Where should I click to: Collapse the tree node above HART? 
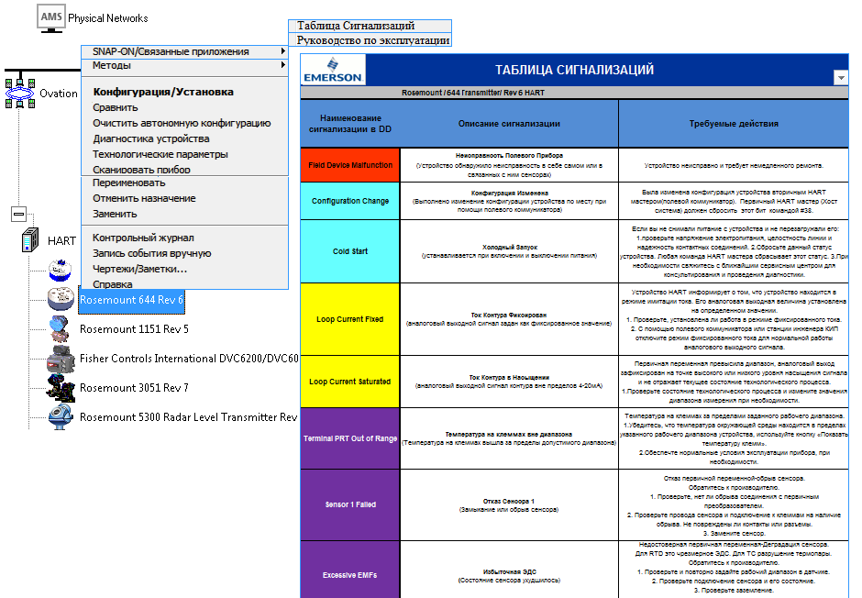[18, 214]
